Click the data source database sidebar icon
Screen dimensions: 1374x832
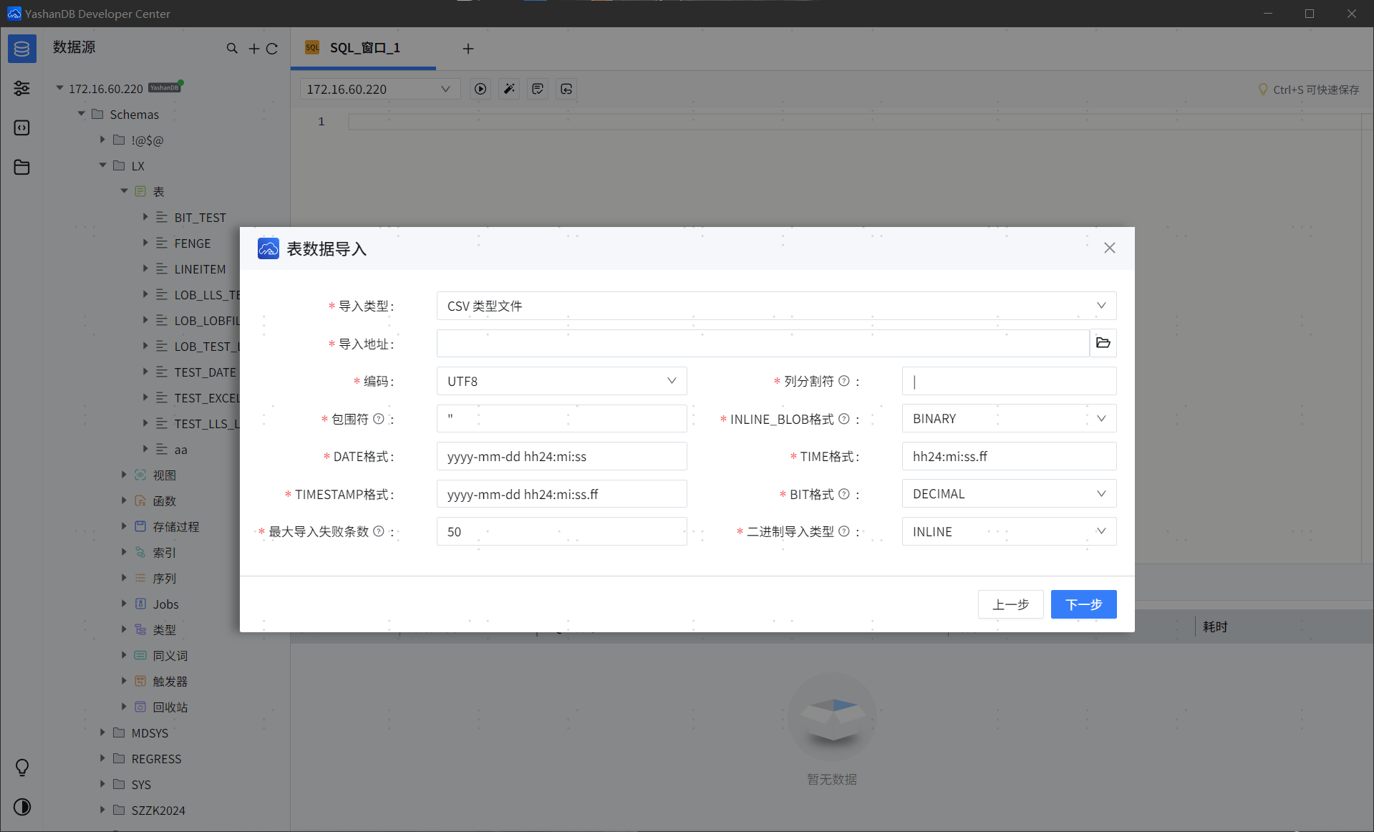click(21, 49)
